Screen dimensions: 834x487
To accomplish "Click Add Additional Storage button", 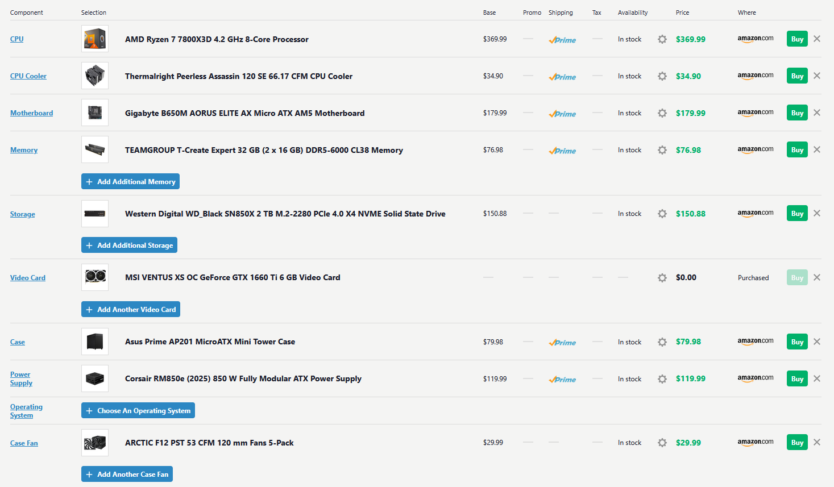I will pyautogui.click(x=129, y=245).
